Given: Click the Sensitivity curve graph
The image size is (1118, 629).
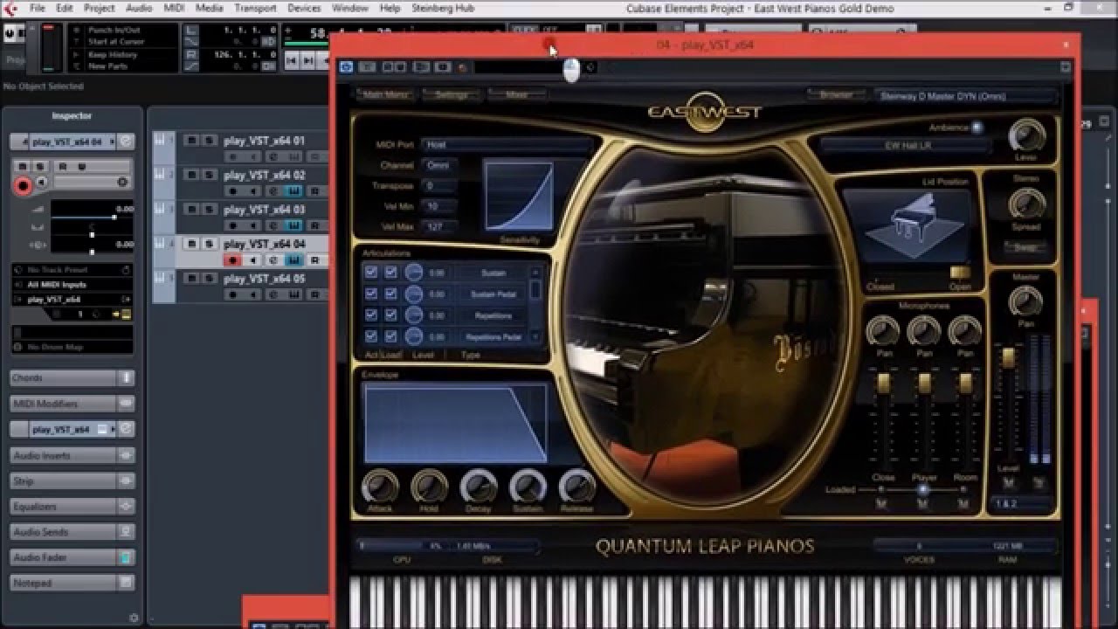Looking at the screenshot, I should click(x=519, y=197).
